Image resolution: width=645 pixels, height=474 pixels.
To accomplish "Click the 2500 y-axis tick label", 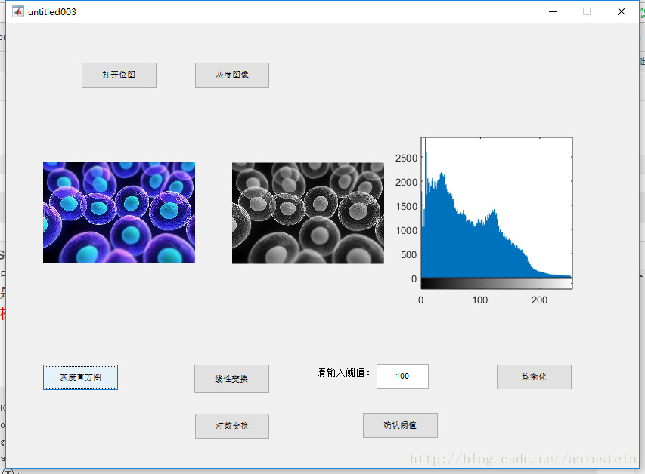I will point(406,159).
